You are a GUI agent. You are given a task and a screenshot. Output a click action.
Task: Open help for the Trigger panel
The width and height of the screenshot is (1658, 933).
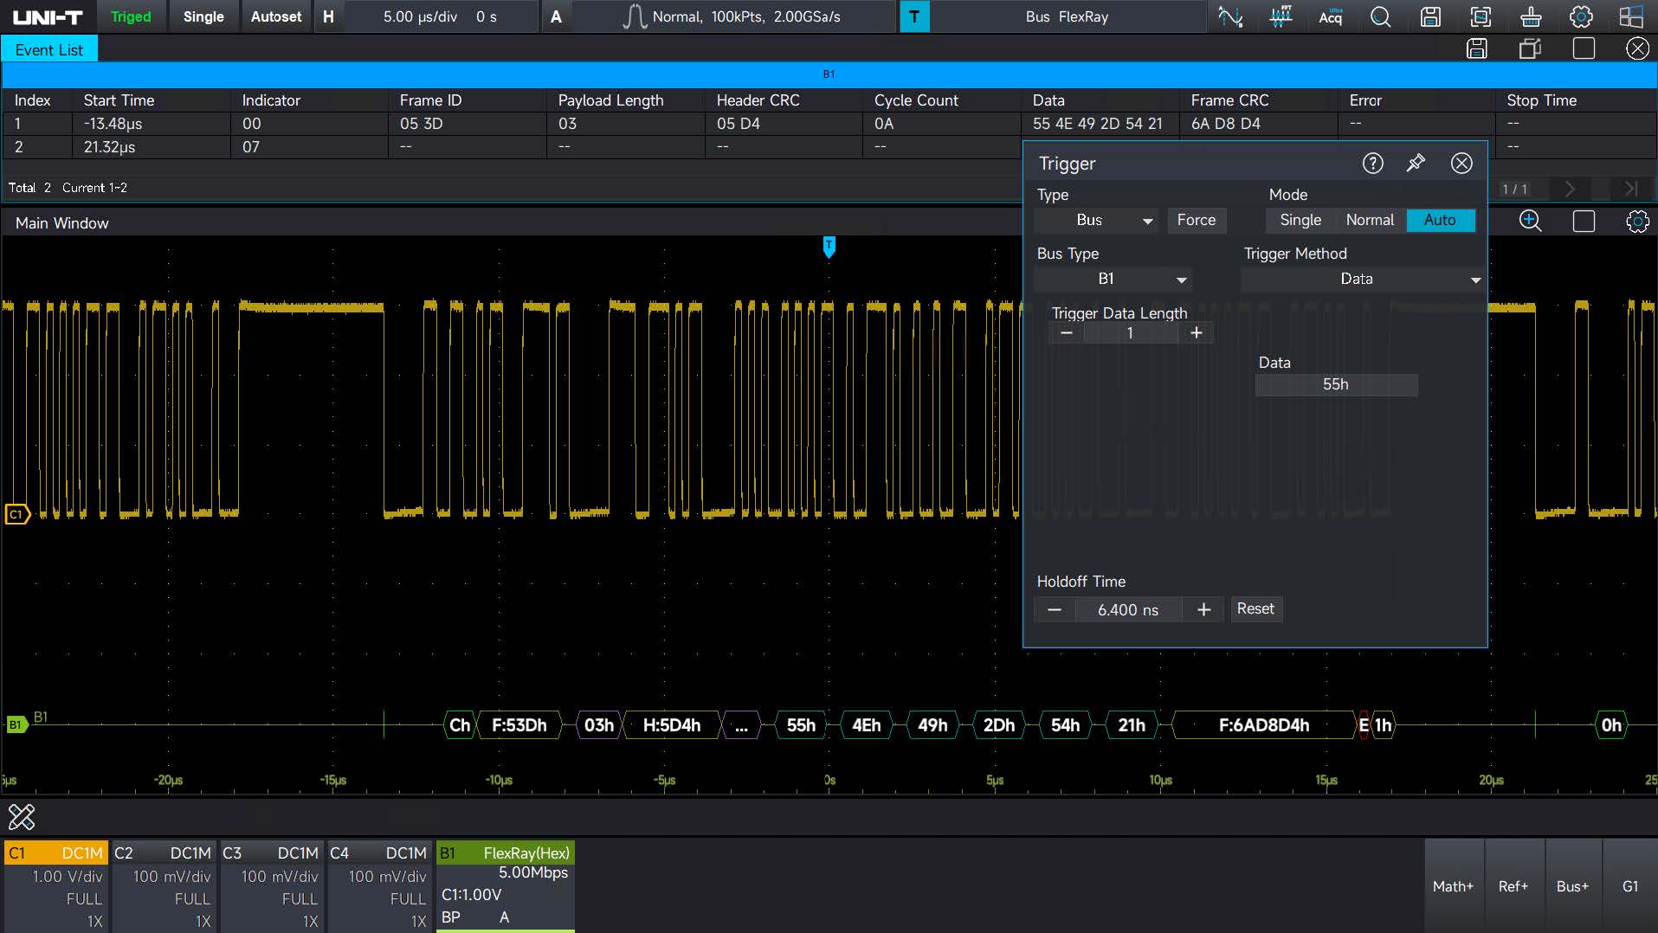[x=1372, y=164]
